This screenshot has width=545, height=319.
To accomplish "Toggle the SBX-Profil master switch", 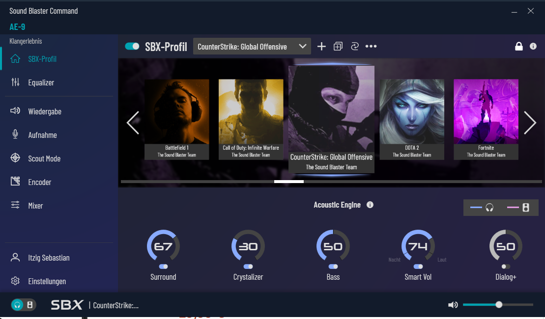I will coord(132,46).
